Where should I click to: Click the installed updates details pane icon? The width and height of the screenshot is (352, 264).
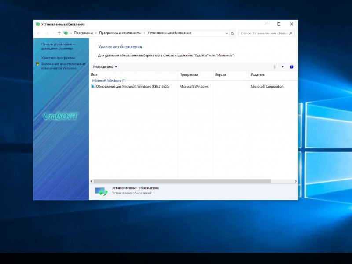pyautogui.click(x=101, y=191)
